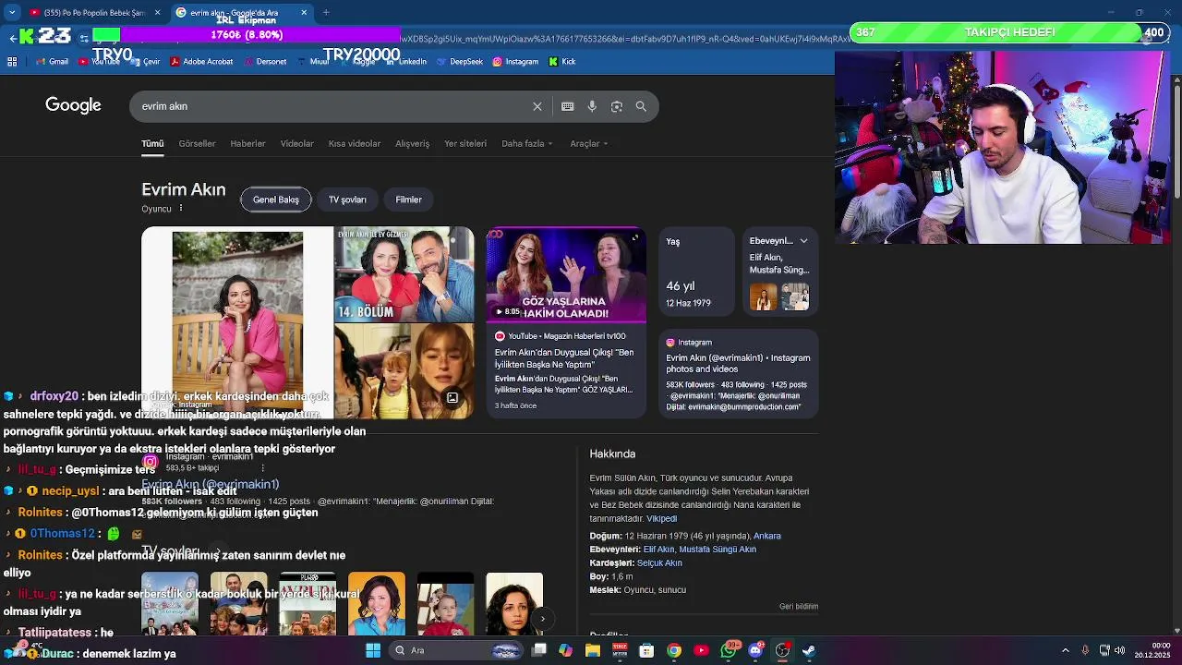Switch to the Alışveriş results tab

(x=413, y=144)
